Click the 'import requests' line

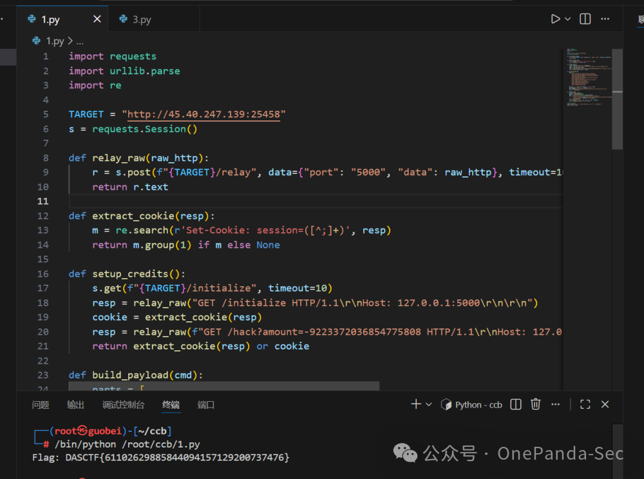(x=113, y=56)
